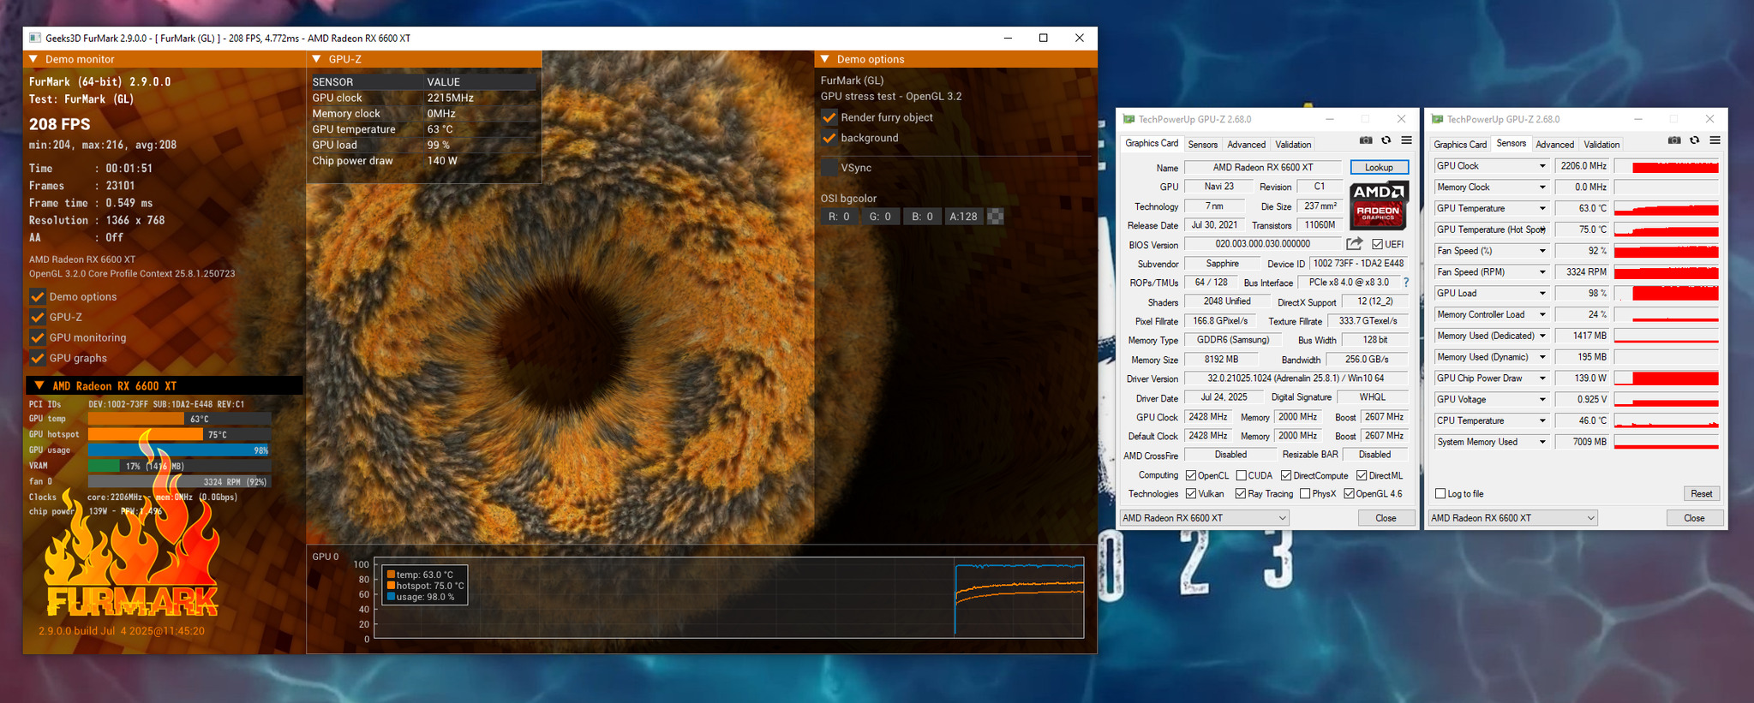
Task: Click the Lookup button
Action: [1379, 168]
